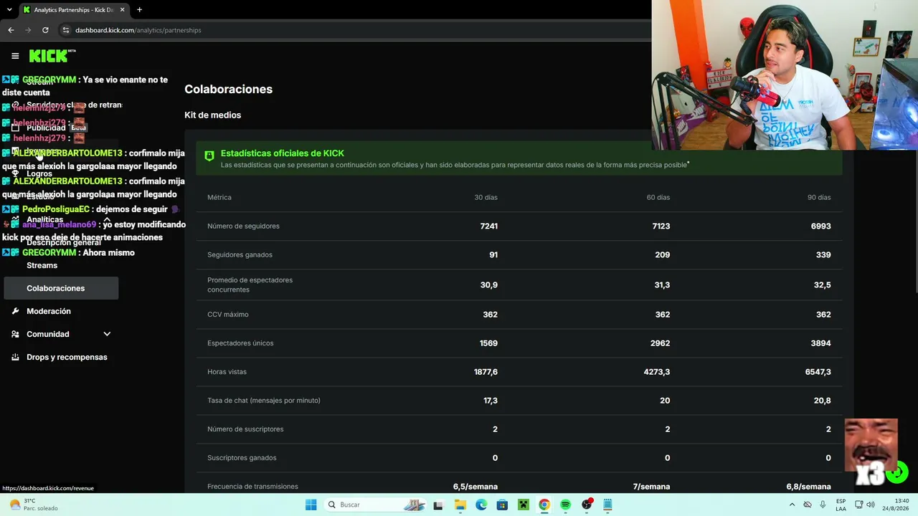
Task: Open the volume tray control
Action: (x=871, y=505)
